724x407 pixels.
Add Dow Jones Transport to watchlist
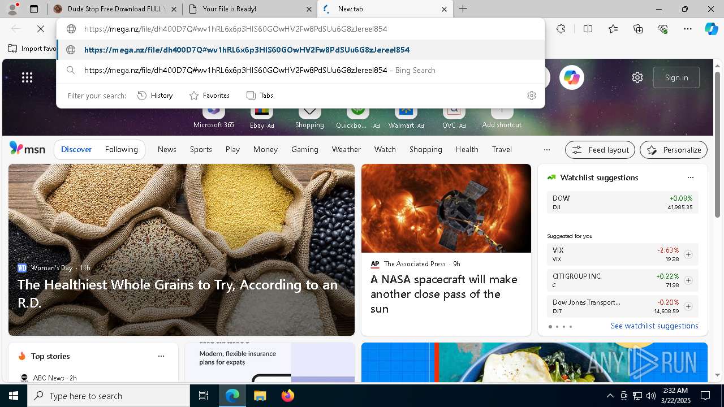[x=688, y=306]
